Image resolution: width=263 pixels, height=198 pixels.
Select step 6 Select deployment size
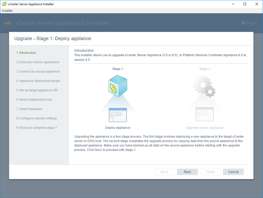[34, 100]
